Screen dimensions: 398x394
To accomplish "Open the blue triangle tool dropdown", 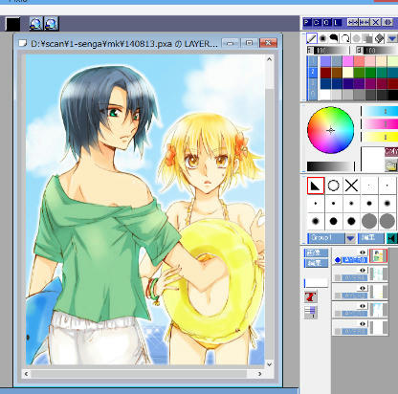I will [x=392, y=39].
